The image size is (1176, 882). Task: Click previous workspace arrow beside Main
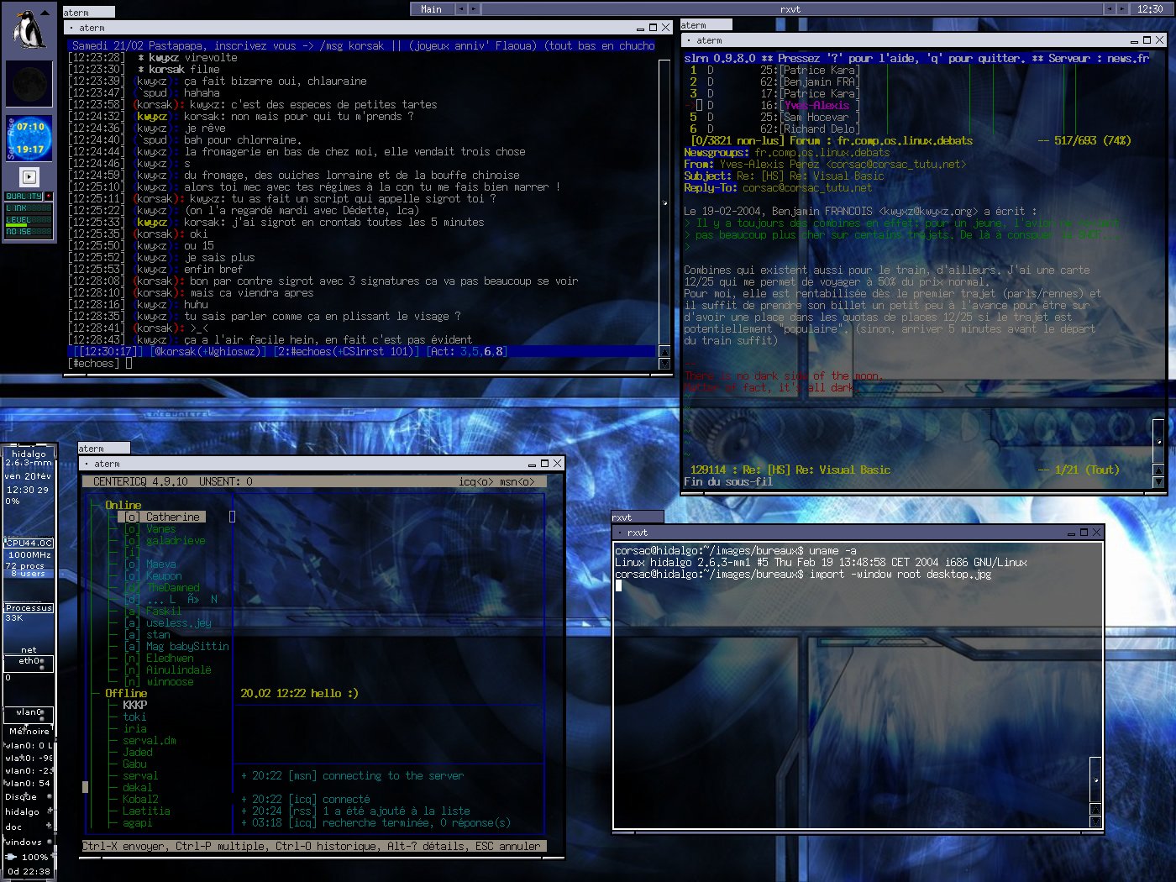[460, 9]
